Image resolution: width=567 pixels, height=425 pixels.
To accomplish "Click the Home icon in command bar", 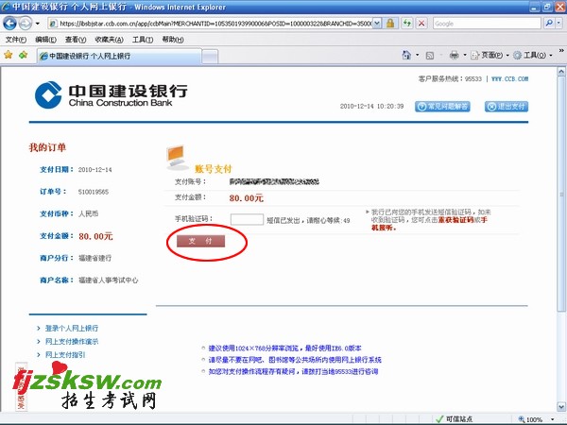I will (x=407, y=55).
